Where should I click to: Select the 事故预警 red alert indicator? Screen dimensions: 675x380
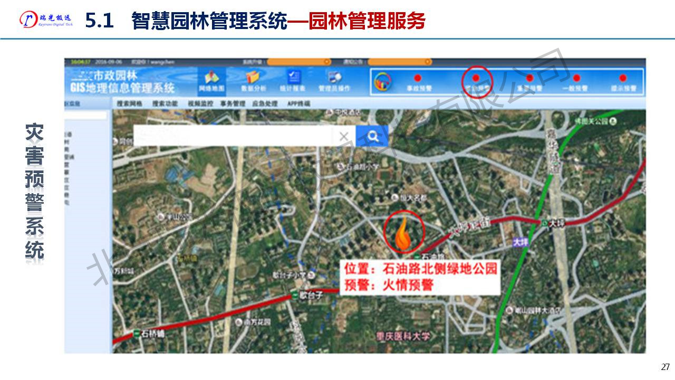(418, 79)
